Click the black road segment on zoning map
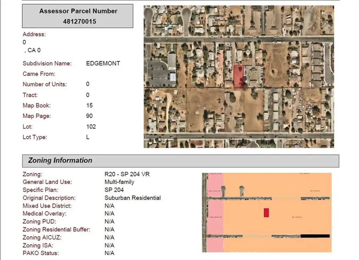 (x=315, y=236)
